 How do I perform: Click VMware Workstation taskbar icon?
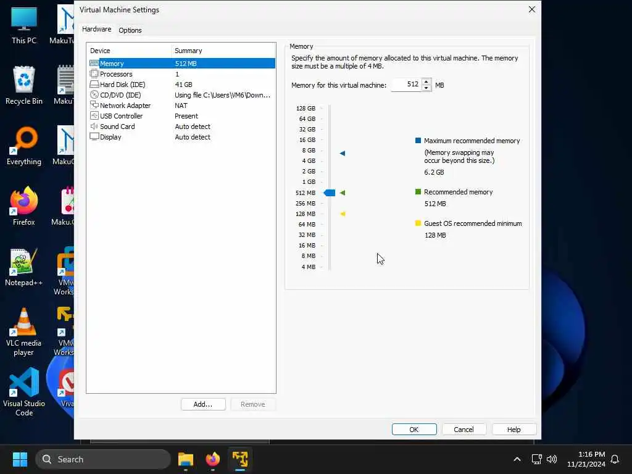[240, 459]
